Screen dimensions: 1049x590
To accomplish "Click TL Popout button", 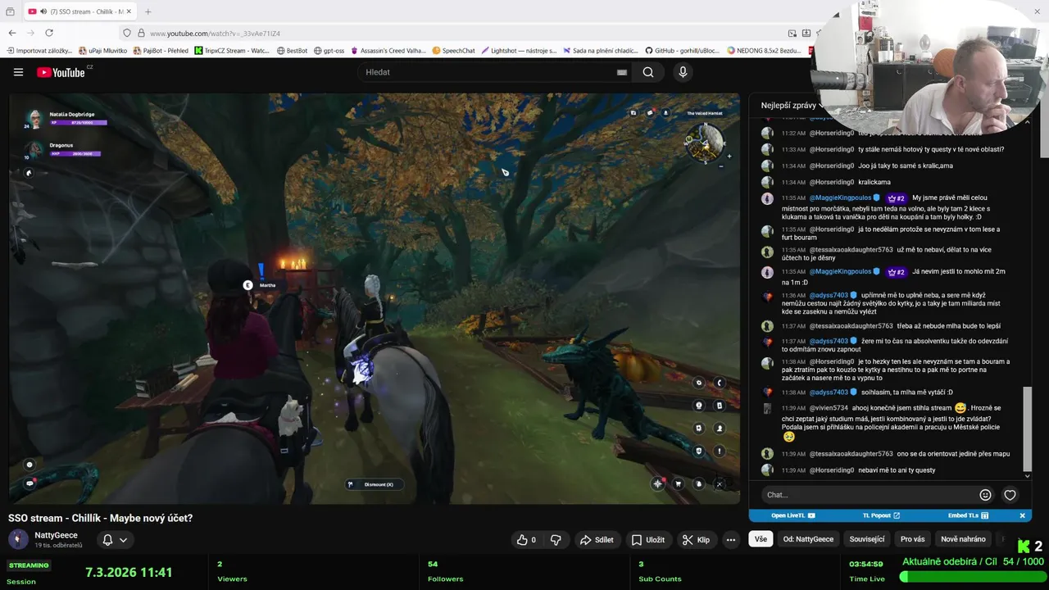I will click(881, 515).
